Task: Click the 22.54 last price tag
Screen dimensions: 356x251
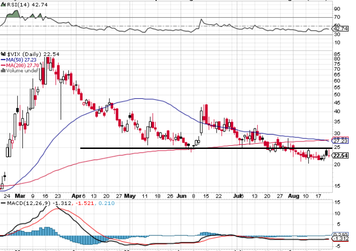Action: click(341, 156)
